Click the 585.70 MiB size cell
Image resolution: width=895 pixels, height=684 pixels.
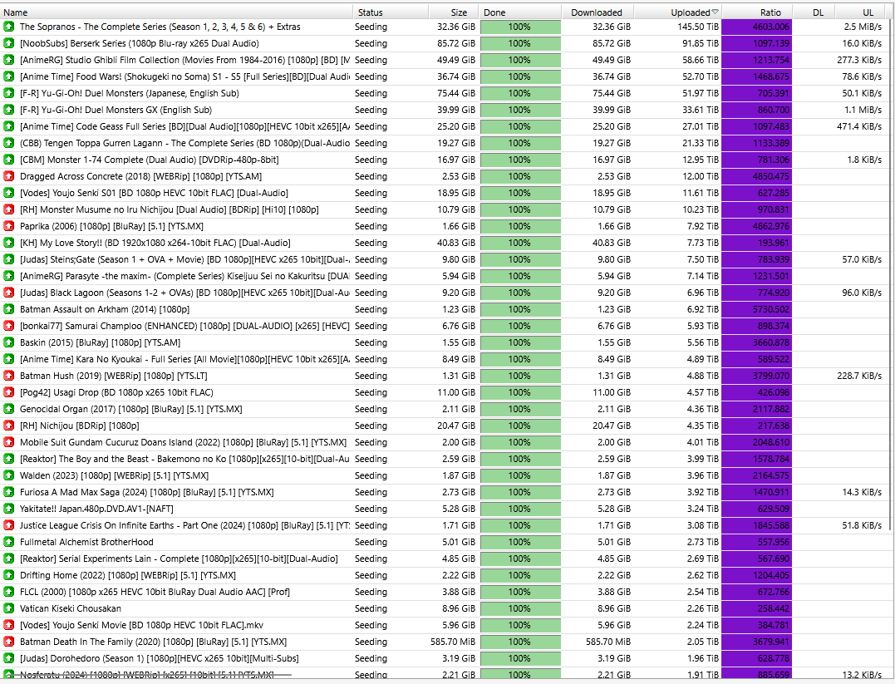(453, 642)
